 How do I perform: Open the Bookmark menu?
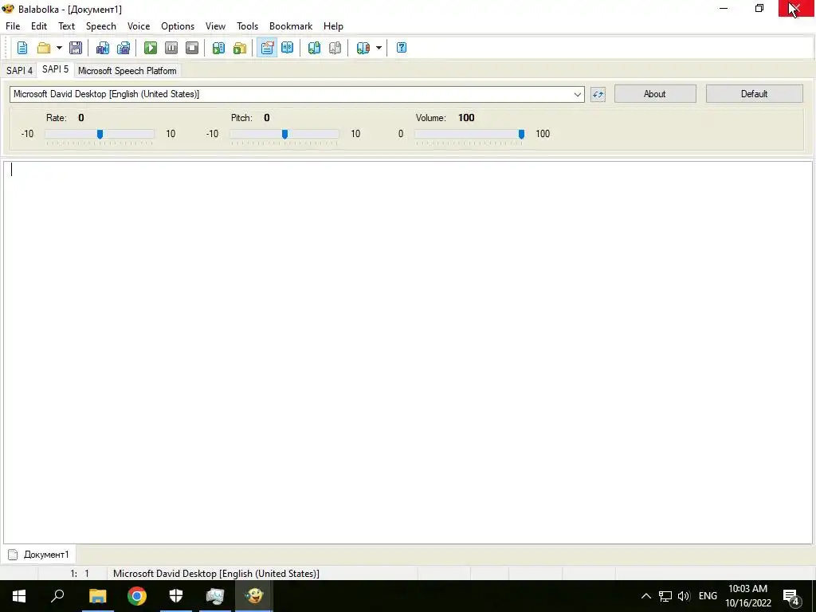click(290, 26)
